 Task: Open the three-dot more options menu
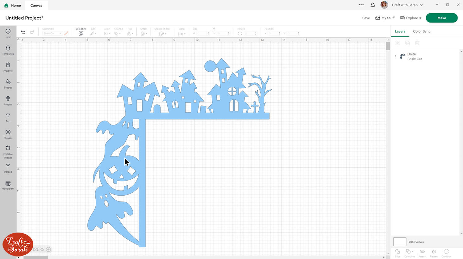click(x=361, y=5)
